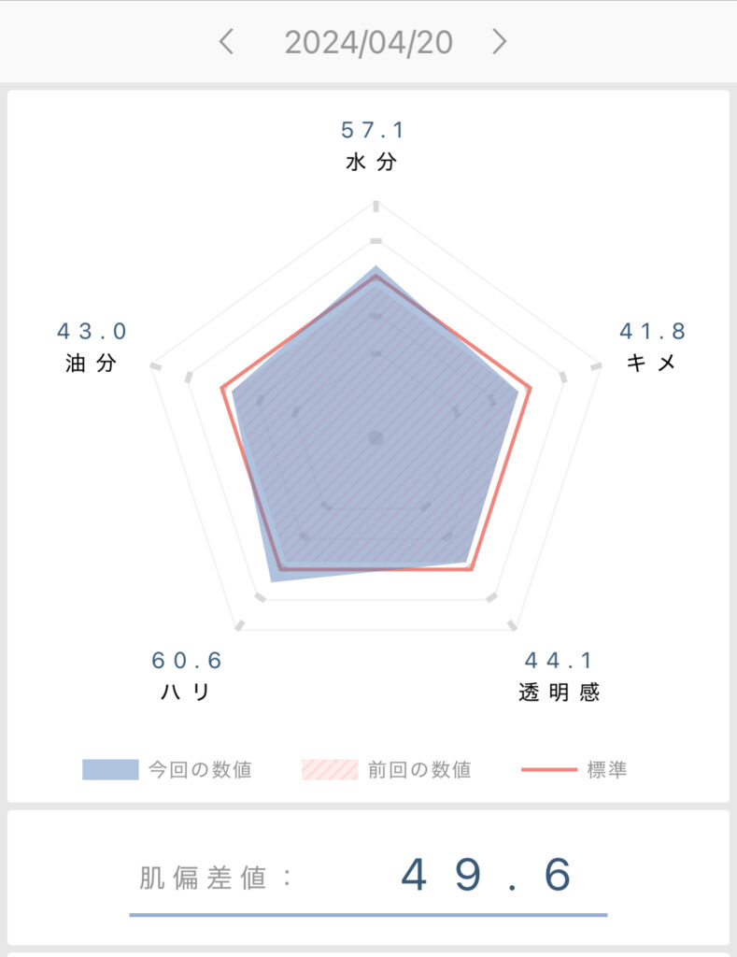Image resolution: width=737 pixels, height=957 pixels.
Task: Select the キメ axis label
Action: coord(652,364)
